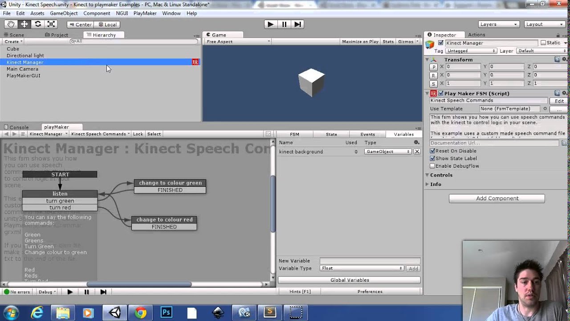570x321 pixels.
Task: Switch to the Scene tab
Action: [14, 35]
